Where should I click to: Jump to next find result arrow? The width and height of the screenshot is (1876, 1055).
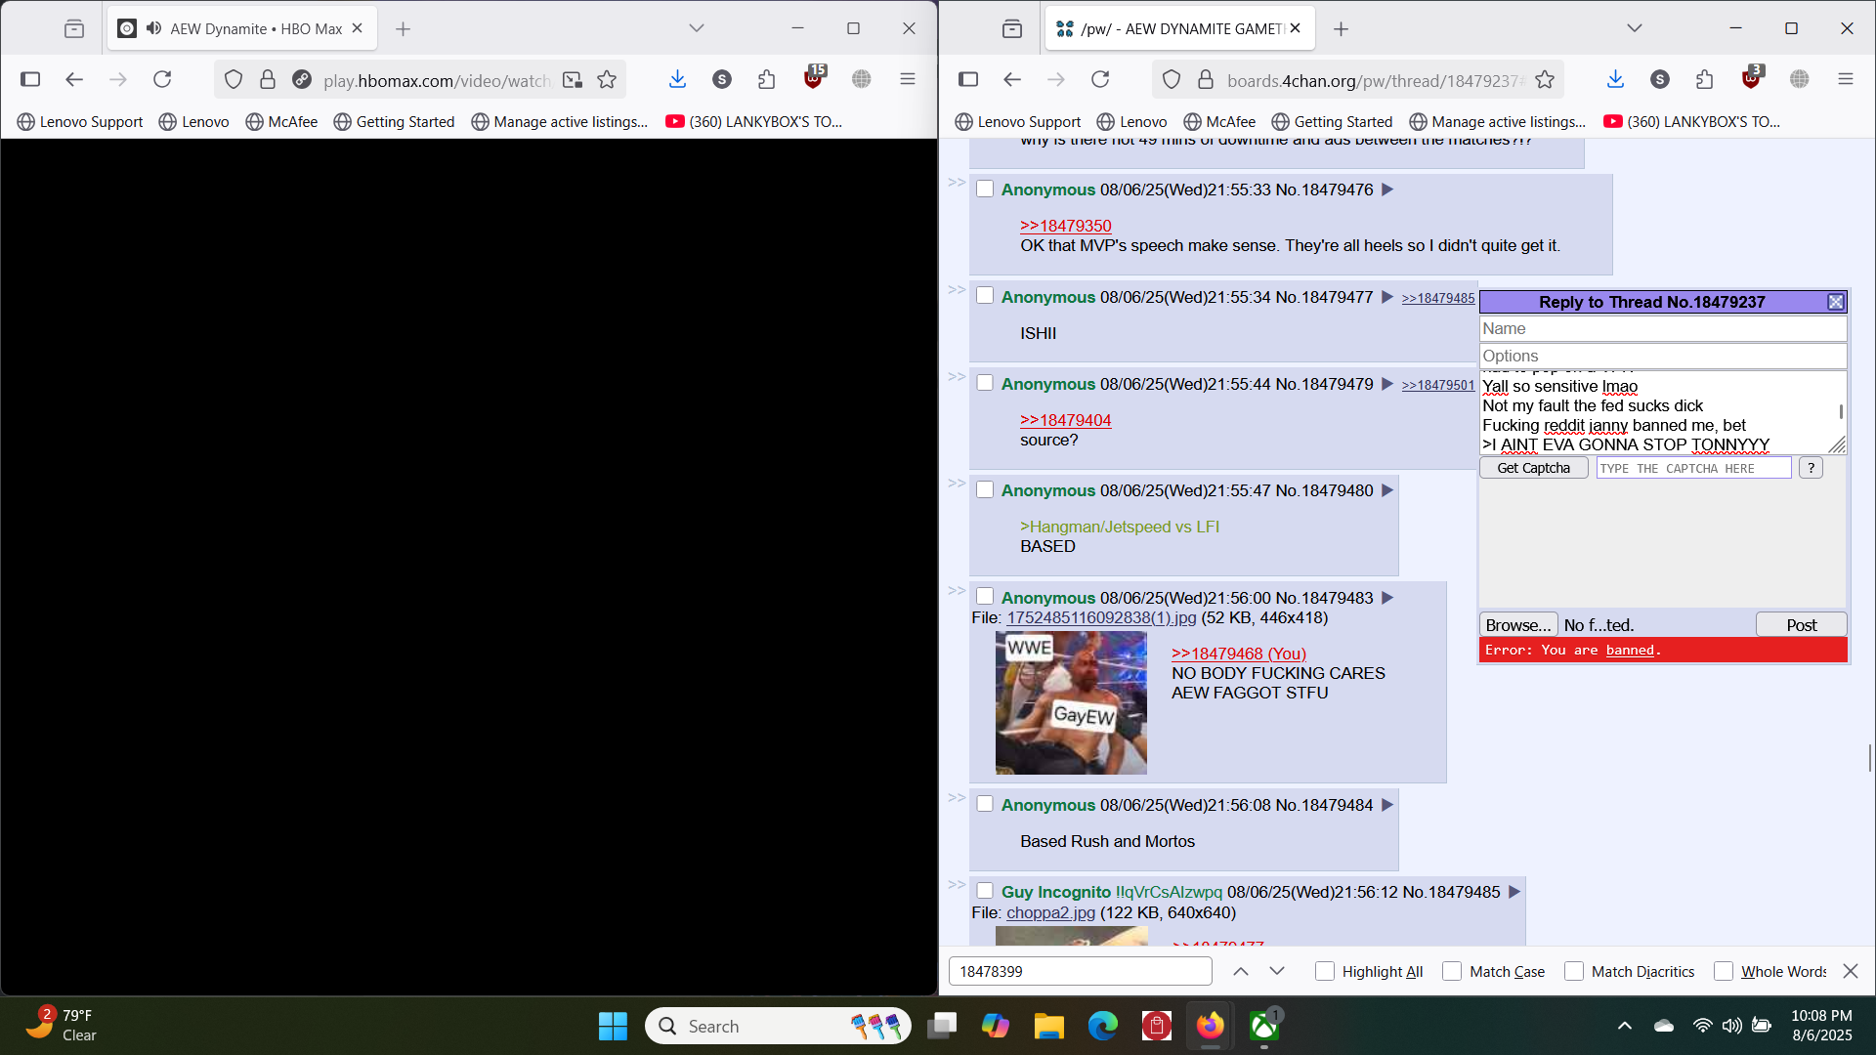point(1277,971)
